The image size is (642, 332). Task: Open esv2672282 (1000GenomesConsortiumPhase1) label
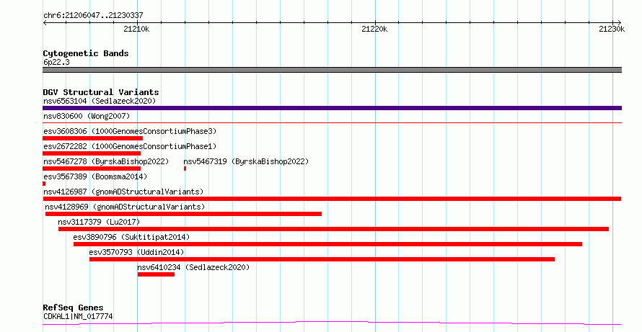click(x=130, y=146)
